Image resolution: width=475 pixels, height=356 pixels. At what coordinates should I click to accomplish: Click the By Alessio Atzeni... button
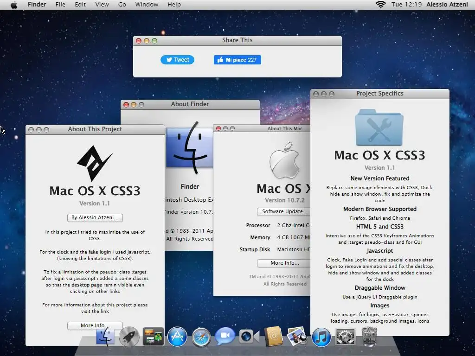tap(95, 218)
